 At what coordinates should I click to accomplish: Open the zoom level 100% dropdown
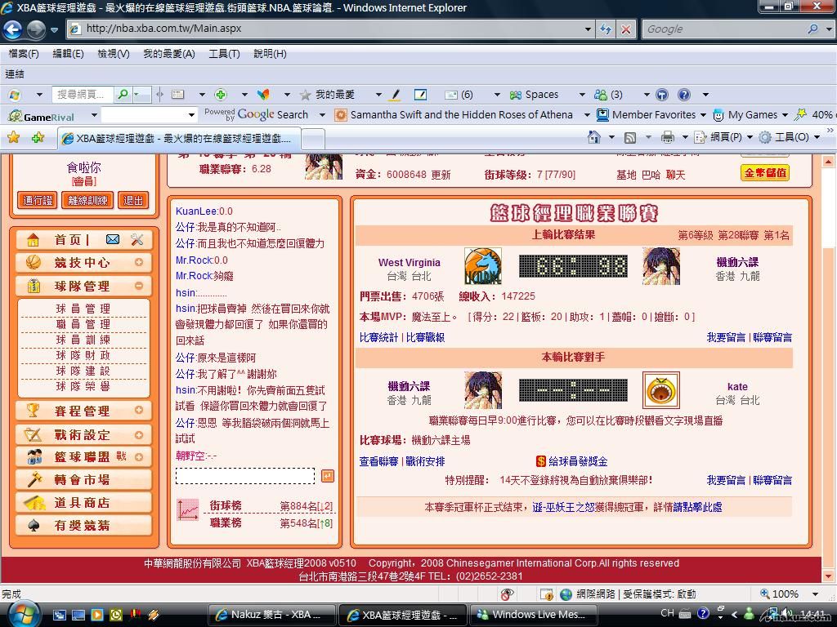click(x=816, y=594)
